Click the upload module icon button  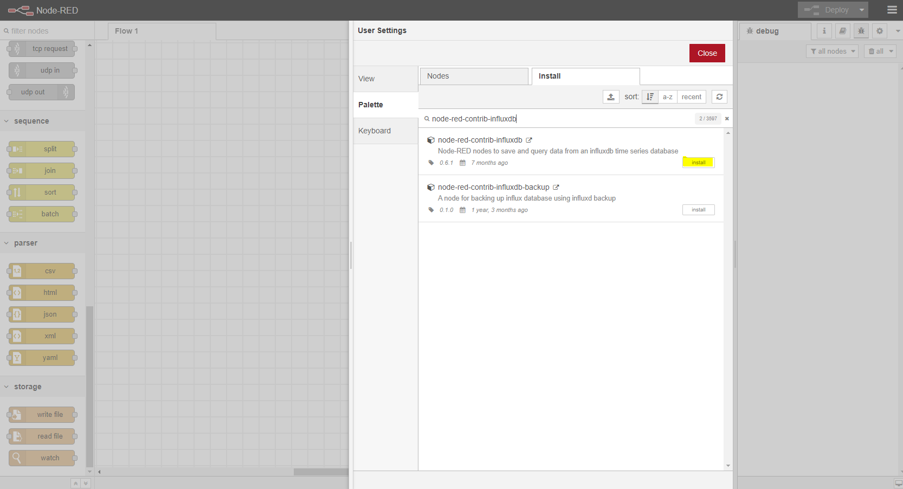[x=611, y=97]
